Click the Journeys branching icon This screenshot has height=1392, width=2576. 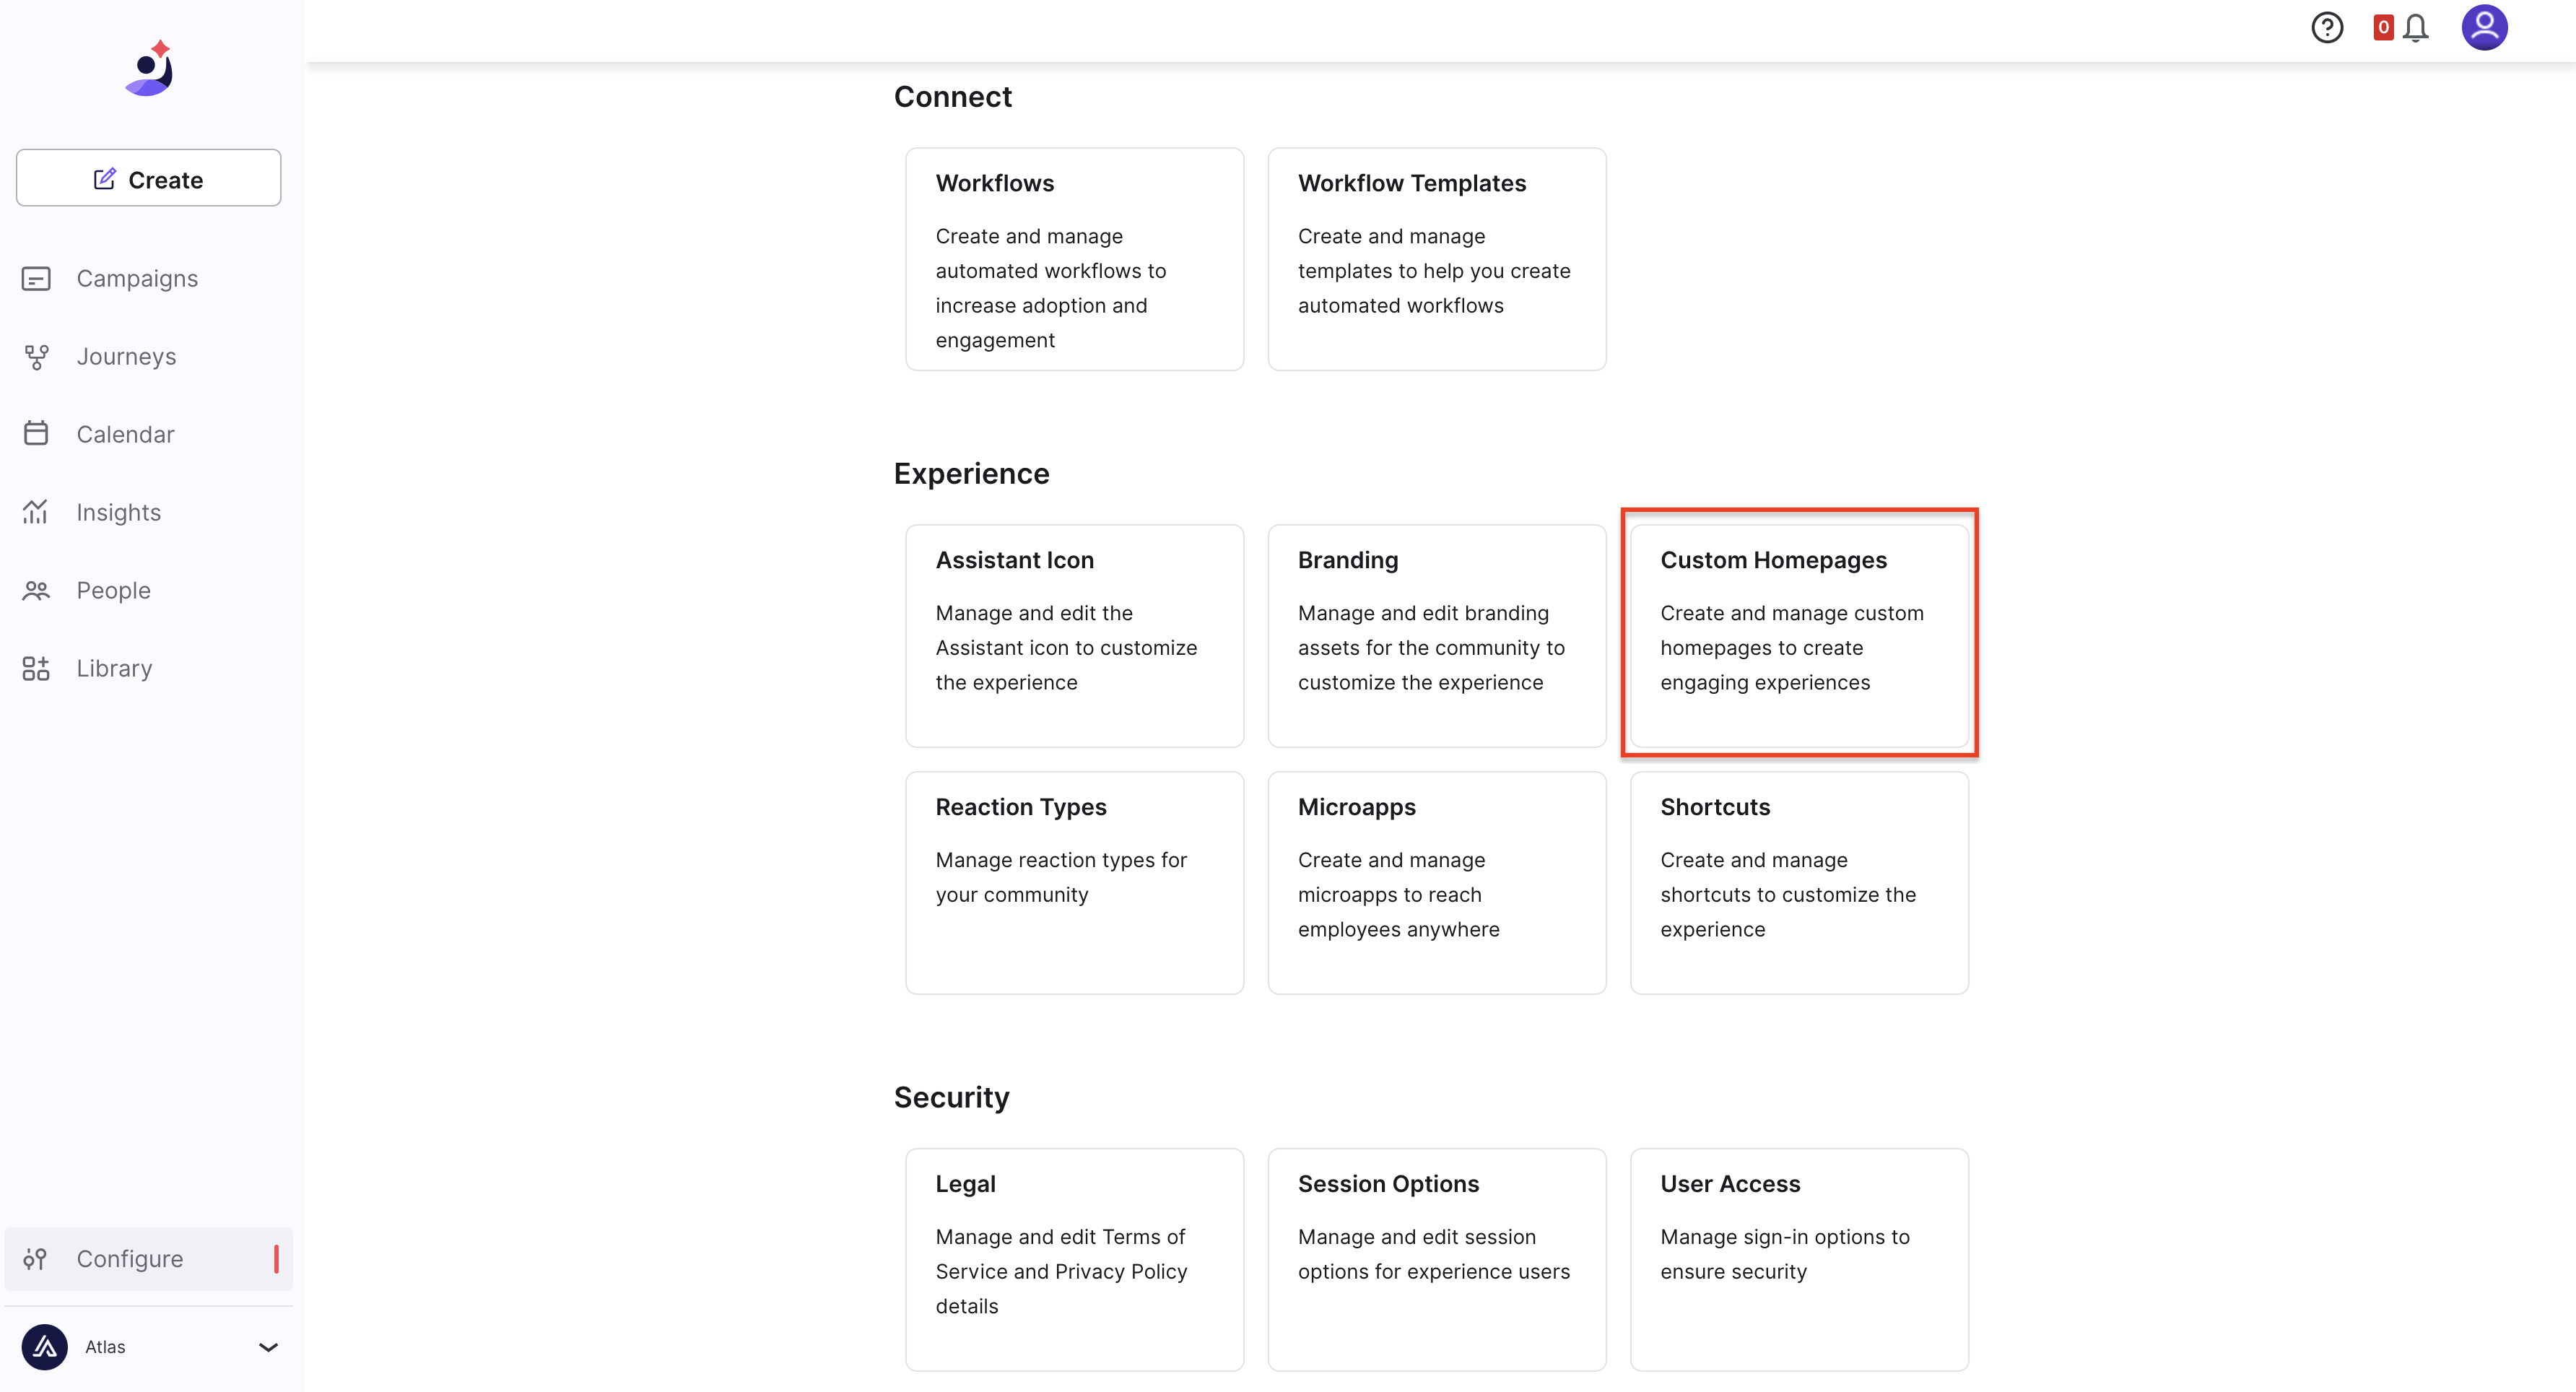(x=36, y=356)
